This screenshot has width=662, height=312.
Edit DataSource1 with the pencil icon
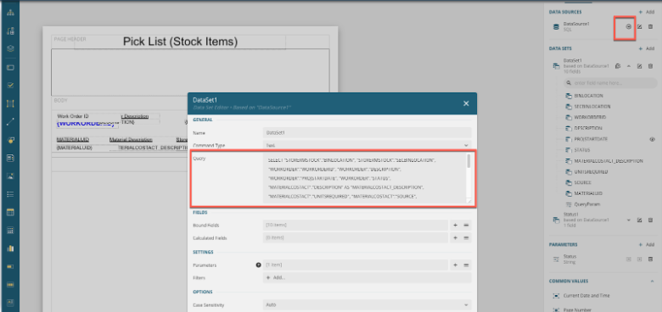[639, 26]
